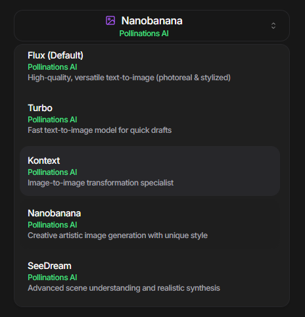
Task: Click the purple image icon beside Nanobanana
Action: pyautogui.click(x=110, y=20)
